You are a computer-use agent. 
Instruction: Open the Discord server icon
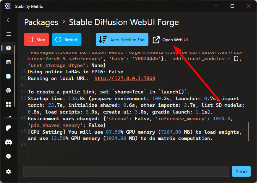[8, 142]
